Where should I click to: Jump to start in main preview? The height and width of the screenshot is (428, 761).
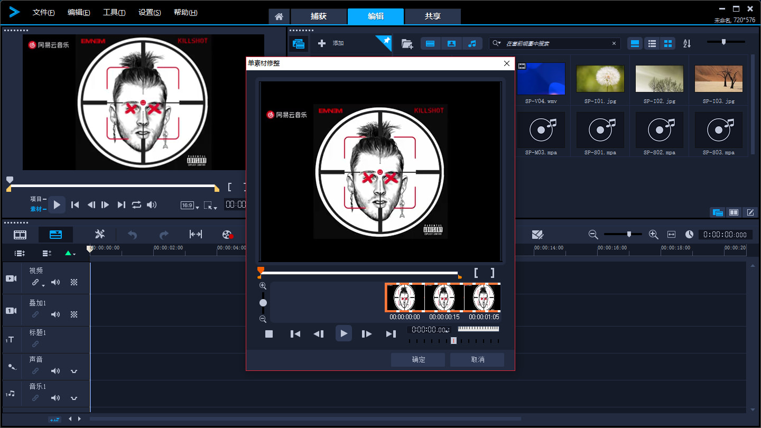tap(75, 204)
